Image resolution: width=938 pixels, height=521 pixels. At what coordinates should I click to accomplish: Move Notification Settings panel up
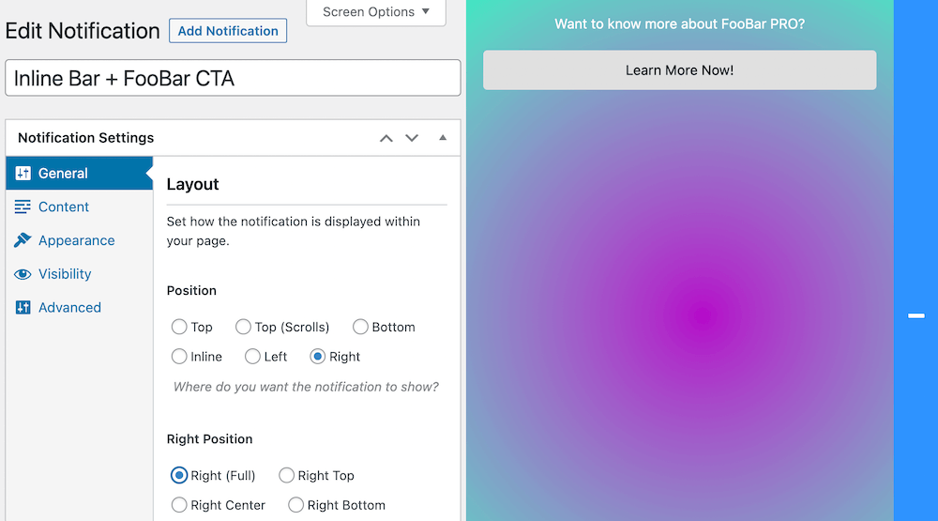pos(386,138)
